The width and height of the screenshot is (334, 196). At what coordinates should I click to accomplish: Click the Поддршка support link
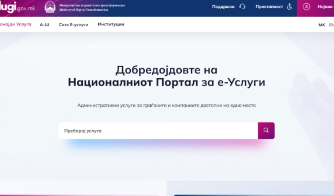pyautogui.click(x=223, y=7)
